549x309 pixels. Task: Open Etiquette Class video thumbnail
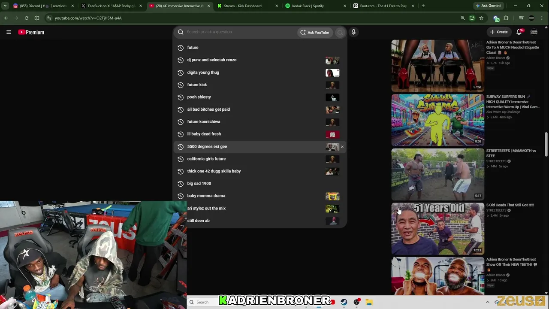pos(437,66)
